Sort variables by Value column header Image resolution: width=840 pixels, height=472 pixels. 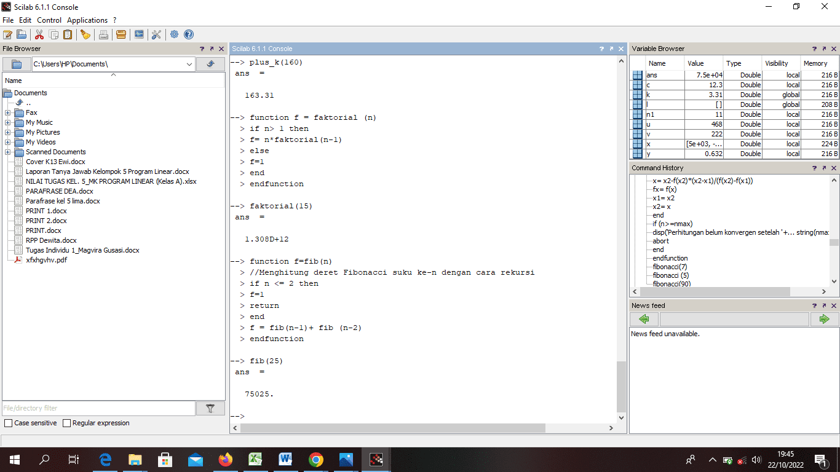[x=703, y=63]
